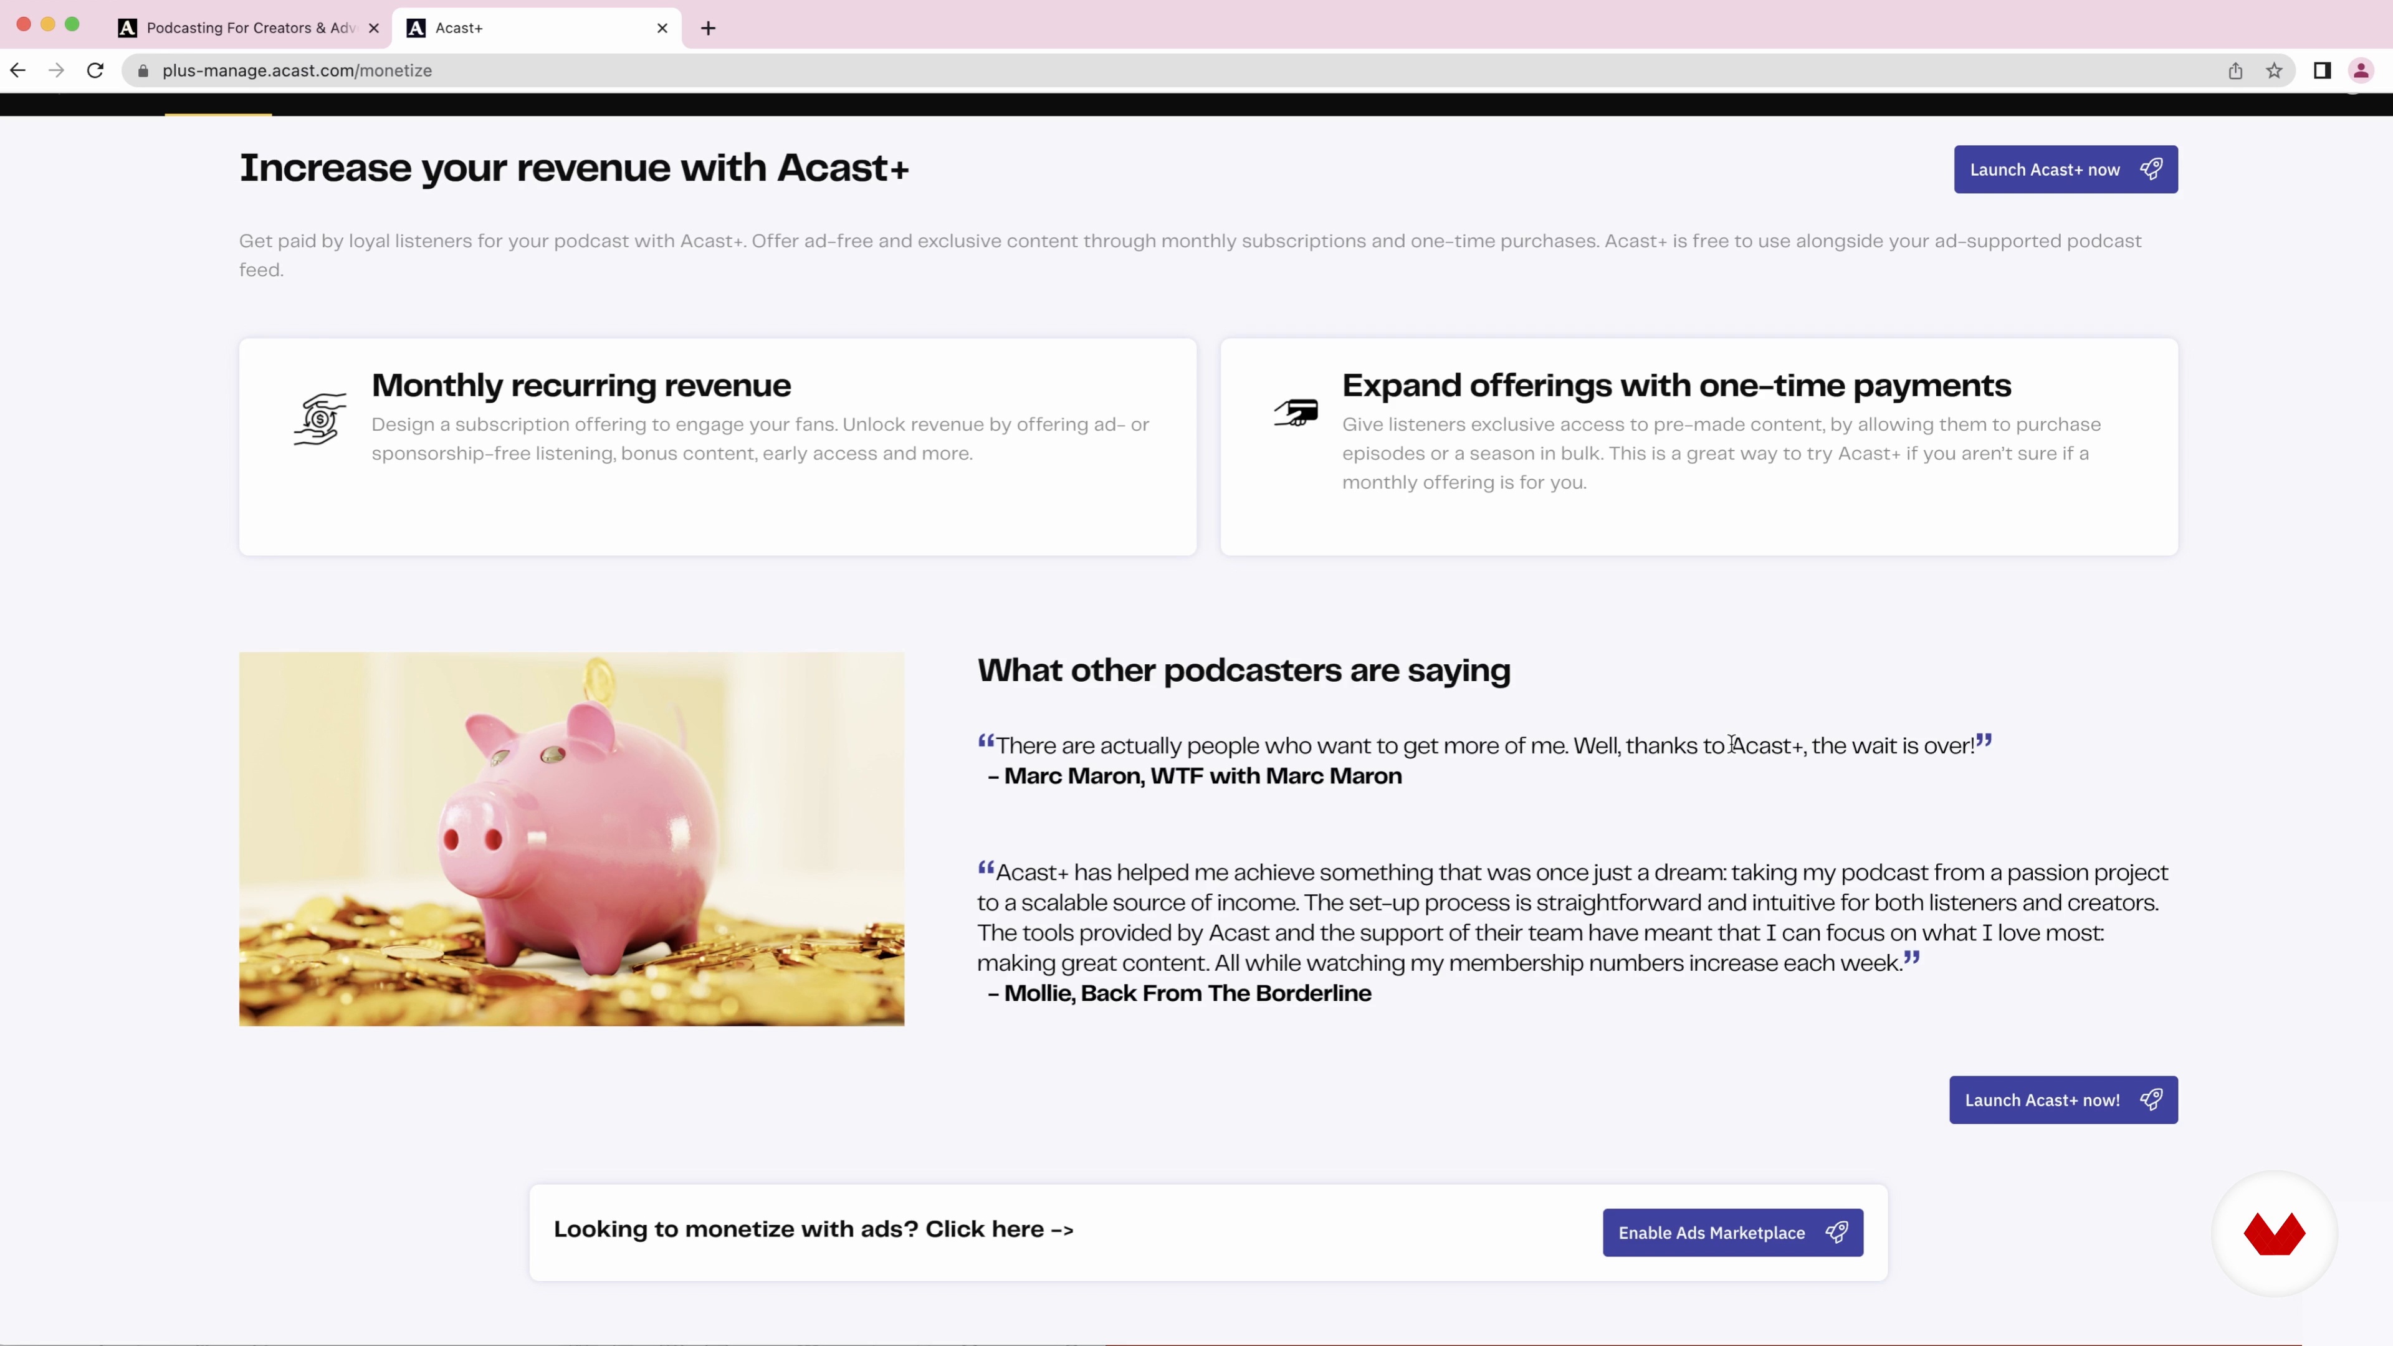Click the padlock site info icon
The image size is (2393, 1346).
(143, 70)
